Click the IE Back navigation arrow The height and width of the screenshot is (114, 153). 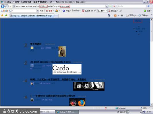pos(3,6)
